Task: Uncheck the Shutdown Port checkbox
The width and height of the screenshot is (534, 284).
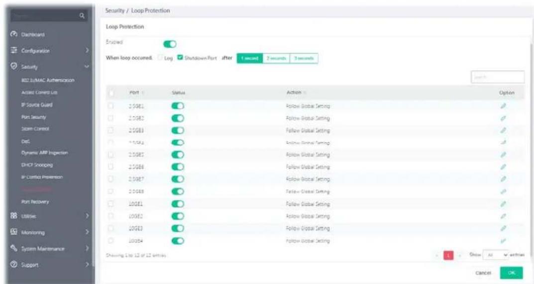Action: 180,58
